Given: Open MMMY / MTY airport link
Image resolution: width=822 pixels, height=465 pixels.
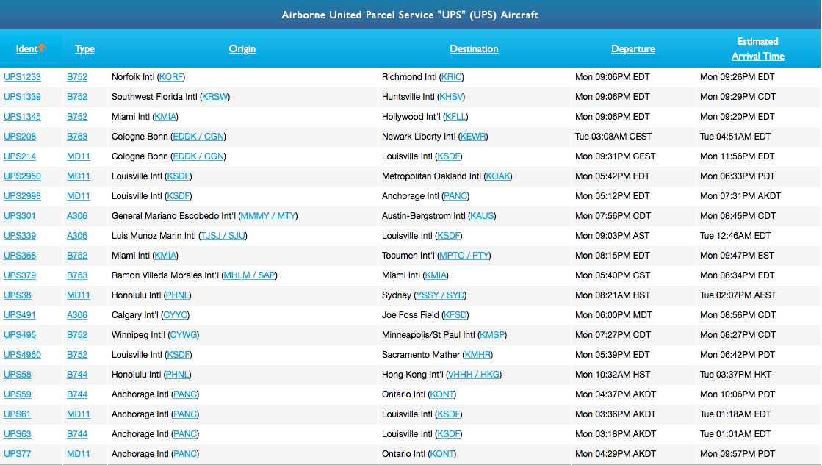Looking at the screenshot, I should click(268, 216).
